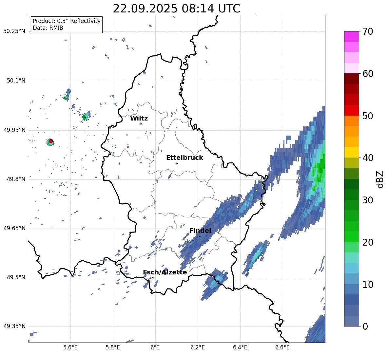
Task: Click the Wiltz cross marker
Action: point(141,124)
